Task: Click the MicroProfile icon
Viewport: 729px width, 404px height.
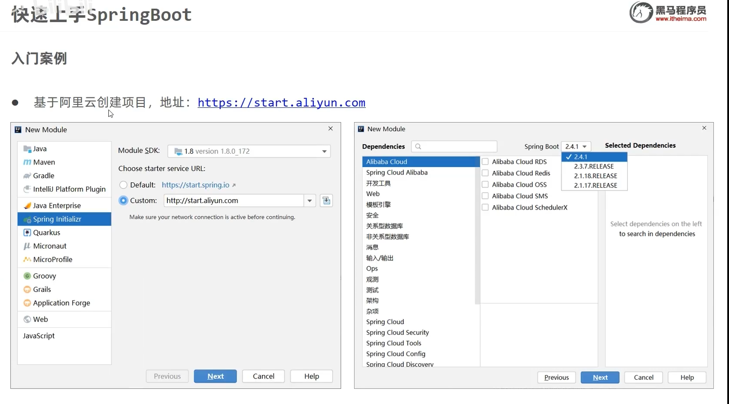Action: tap(27, 259)
